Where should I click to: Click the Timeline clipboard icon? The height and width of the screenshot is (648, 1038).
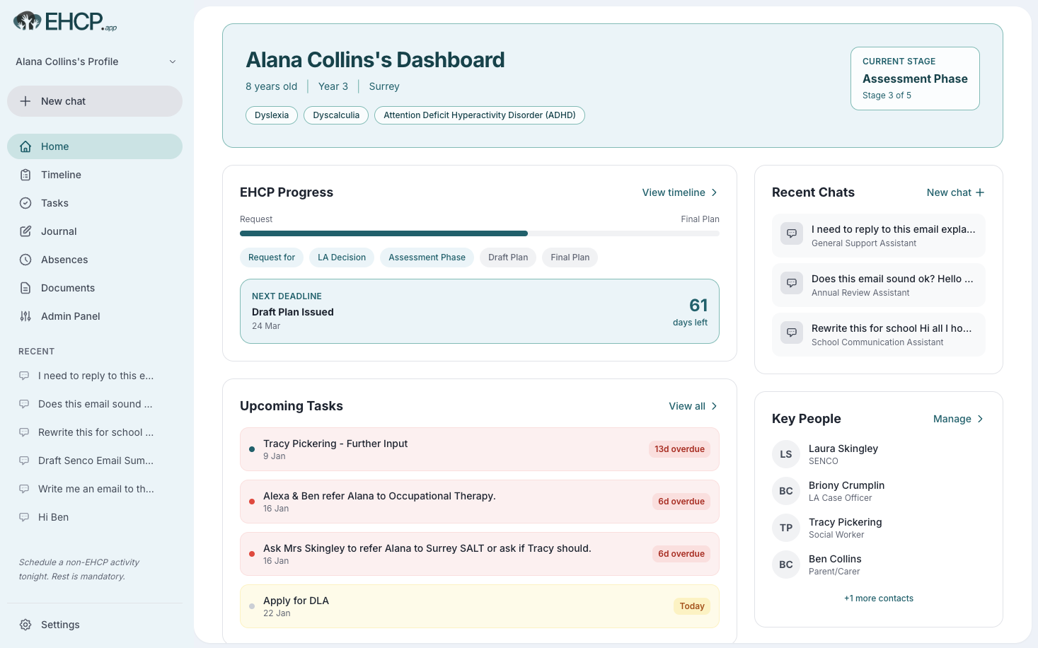tap(25, 175)
